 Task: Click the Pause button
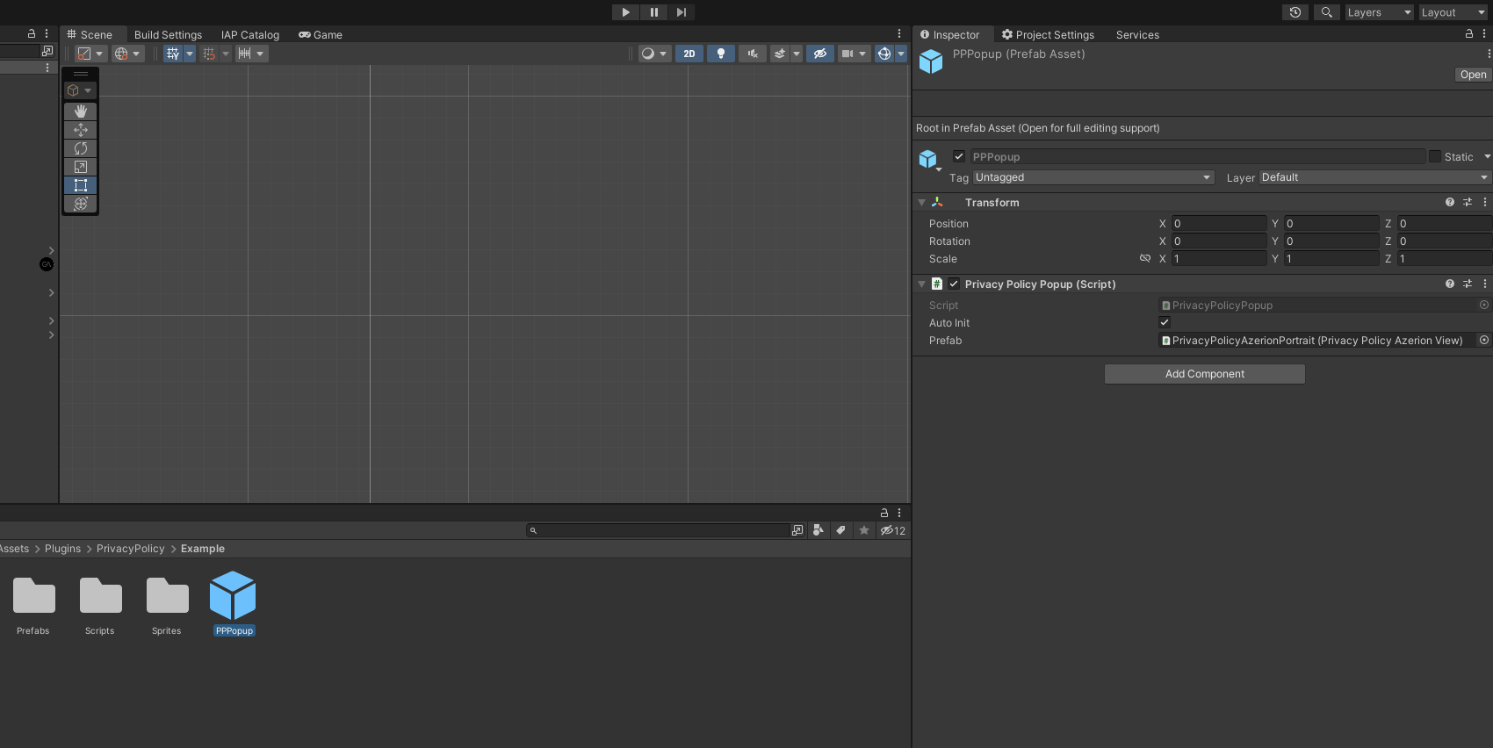(653, 12)
